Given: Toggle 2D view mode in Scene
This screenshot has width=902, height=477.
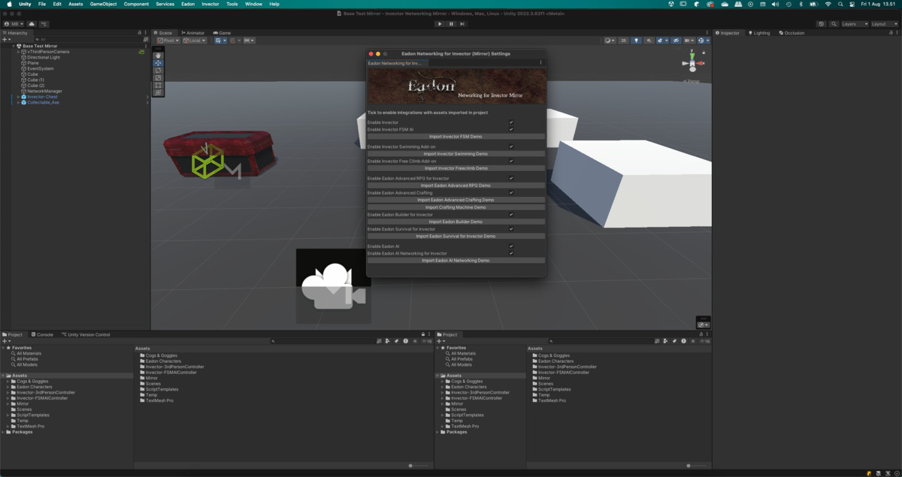Looking at the screenshot, I should [x=624, y=41].
